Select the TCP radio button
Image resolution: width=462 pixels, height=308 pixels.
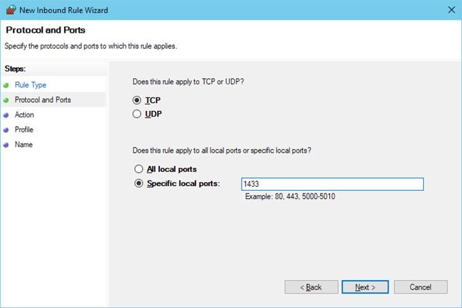pos(138,100)
